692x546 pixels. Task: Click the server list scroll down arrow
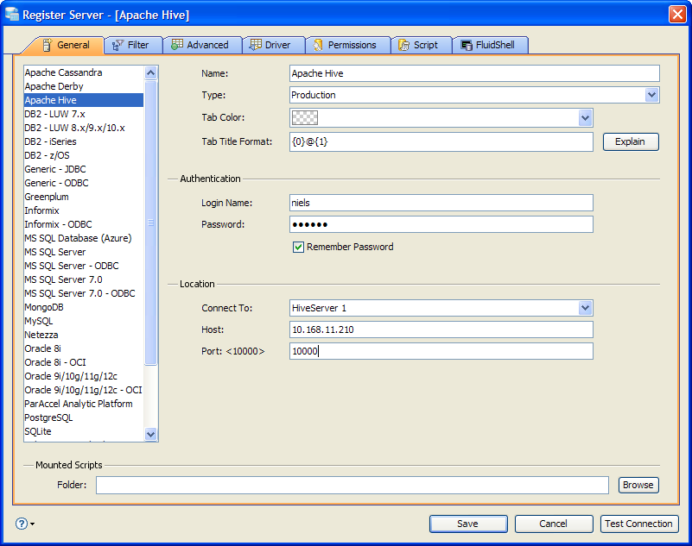(x=150, y=434)
